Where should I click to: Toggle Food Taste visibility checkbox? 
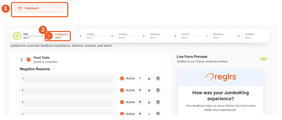pos(29,60)
